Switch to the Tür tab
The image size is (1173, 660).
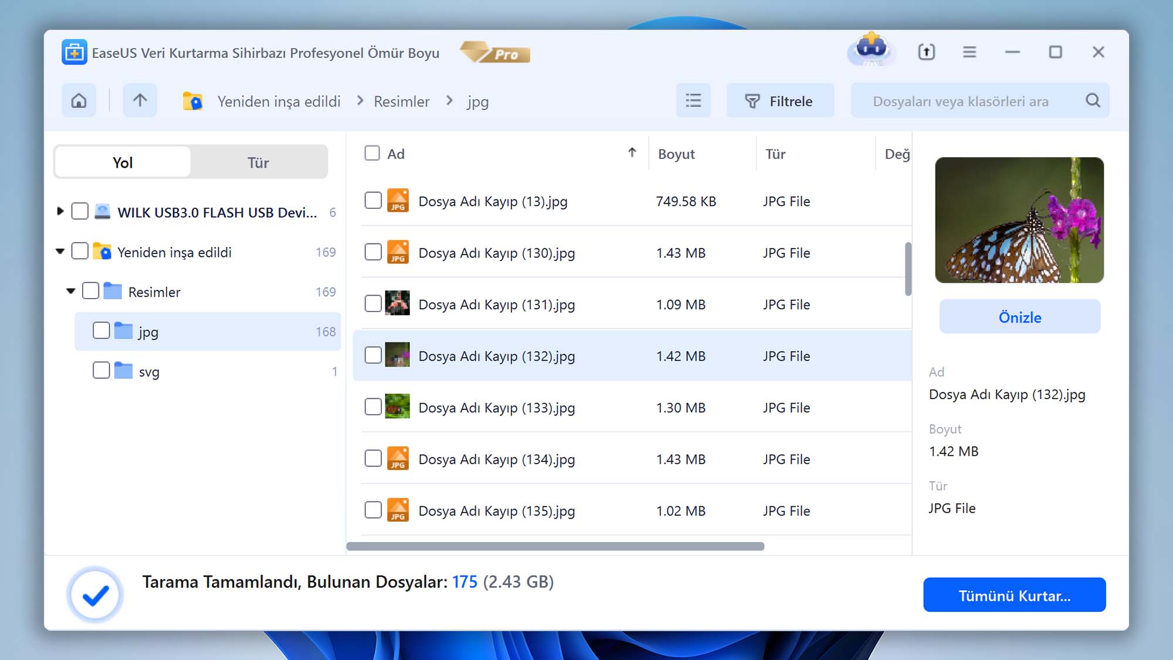259,163
